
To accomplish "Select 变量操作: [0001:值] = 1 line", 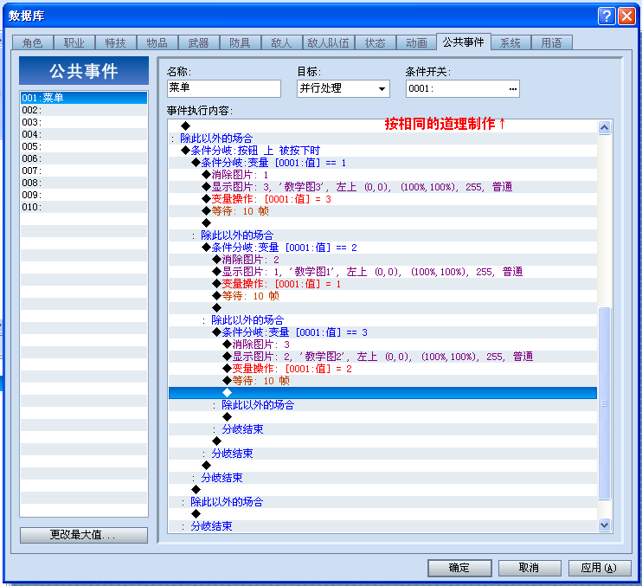I will tap(382, 284).
